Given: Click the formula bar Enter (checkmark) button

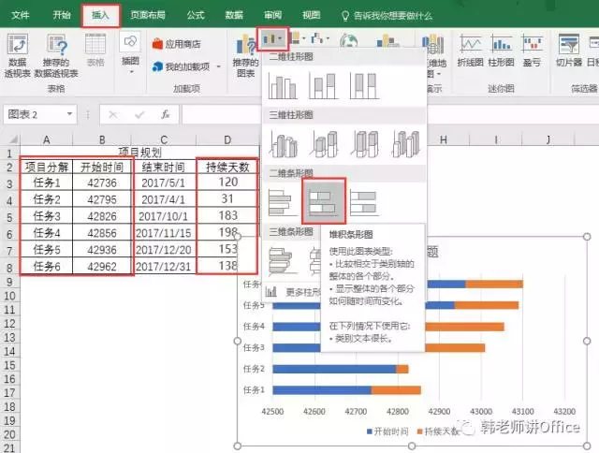Looking at the screenshot, I should tap(139, 114).
